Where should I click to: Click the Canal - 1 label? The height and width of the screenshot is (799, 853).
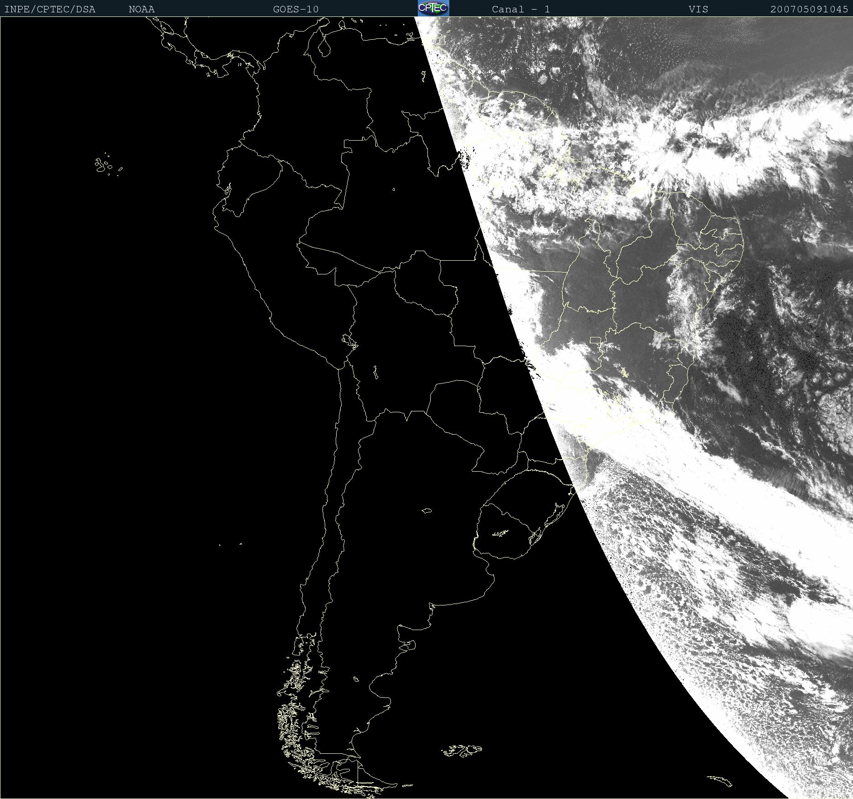click(x=521, y=9)
